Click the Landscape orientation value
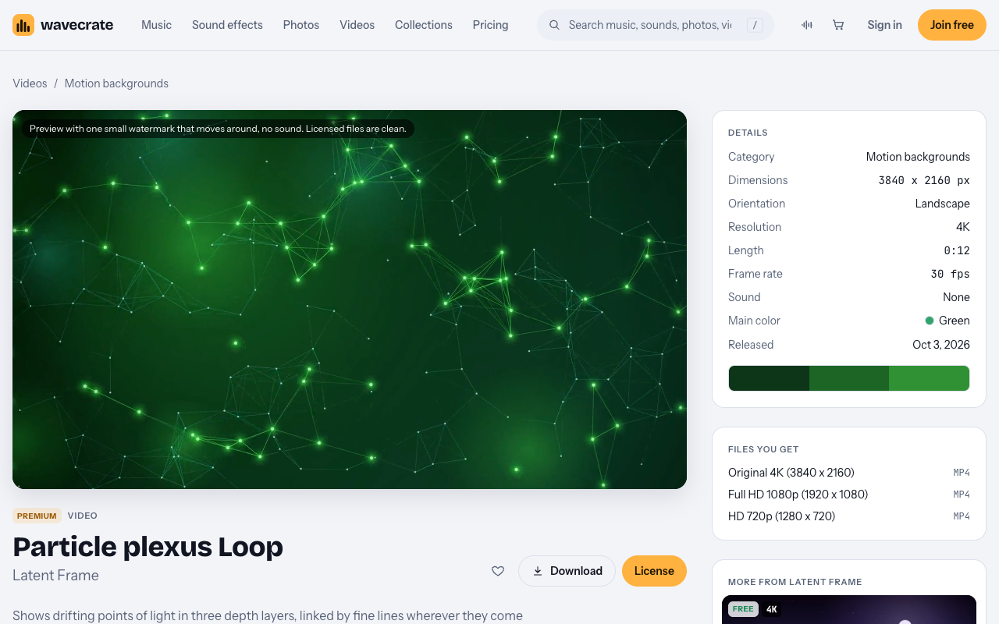The image size is (999, 624). (x=943, y=204)
